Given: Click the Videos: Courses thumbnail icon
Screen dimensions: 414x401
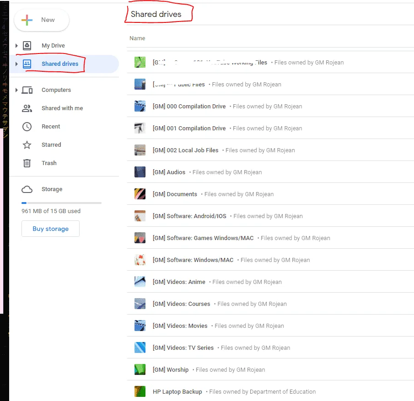Looking at the screenshot, I should coord(140,304).
